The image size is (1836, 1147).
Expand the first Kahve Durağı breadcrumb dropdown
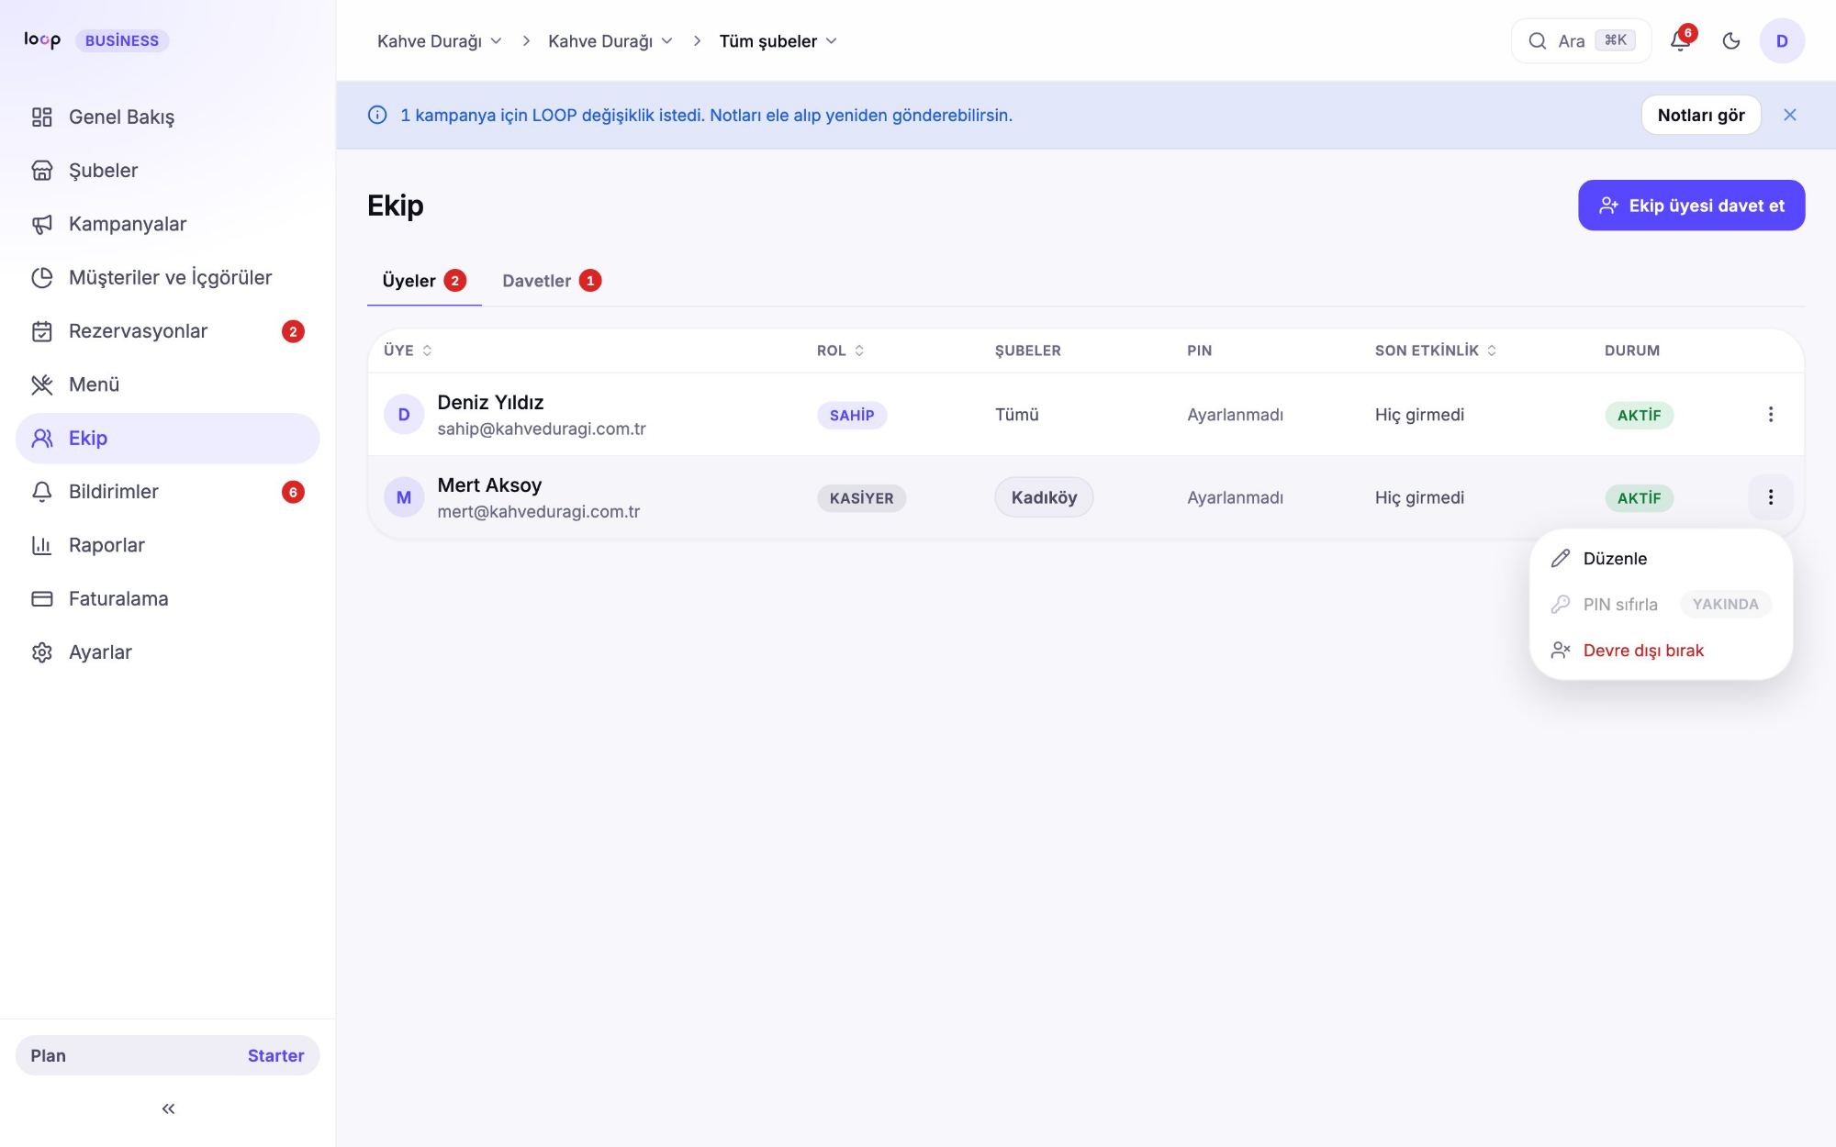tap(440, 41)
